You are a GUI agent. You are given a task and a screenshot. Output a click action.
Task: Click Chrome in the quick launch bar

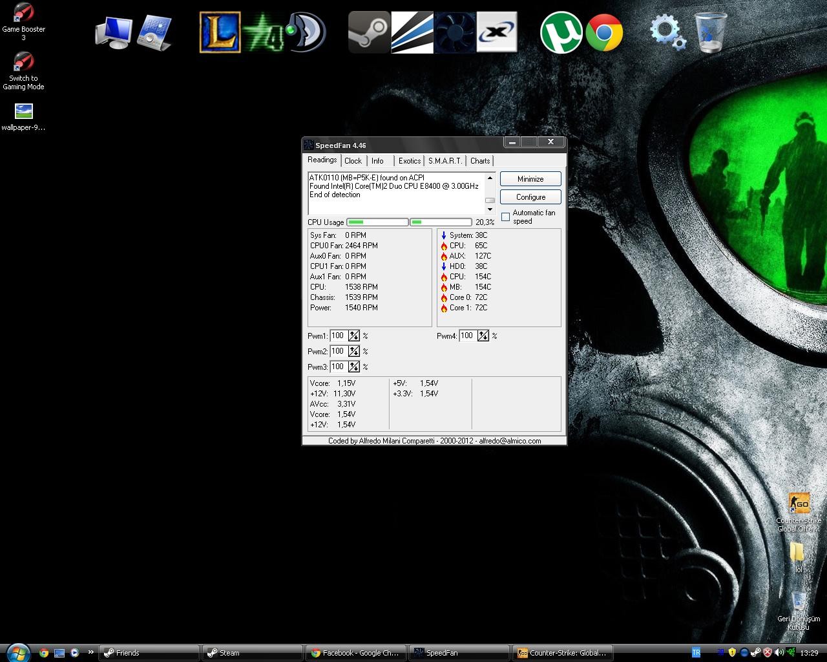44,653
